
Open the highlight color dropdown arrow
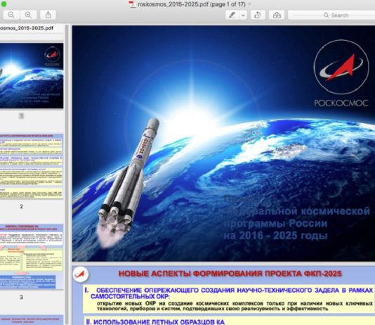click(x=243, y=15)
